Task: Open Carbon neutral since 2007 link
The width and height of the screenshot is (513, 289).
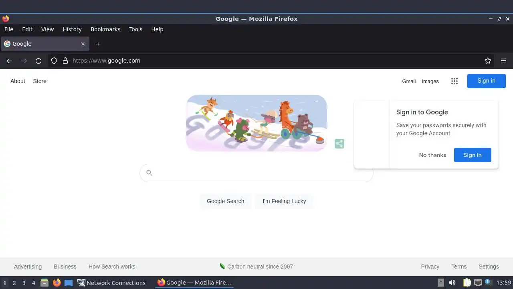Action: coord(256,267)
